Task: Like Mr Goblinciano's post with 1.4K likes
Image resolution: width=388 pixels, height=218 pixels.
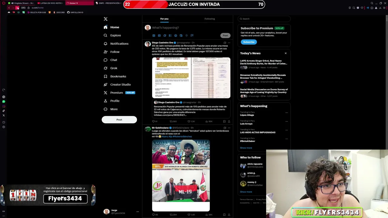Action: click(191, 215)
